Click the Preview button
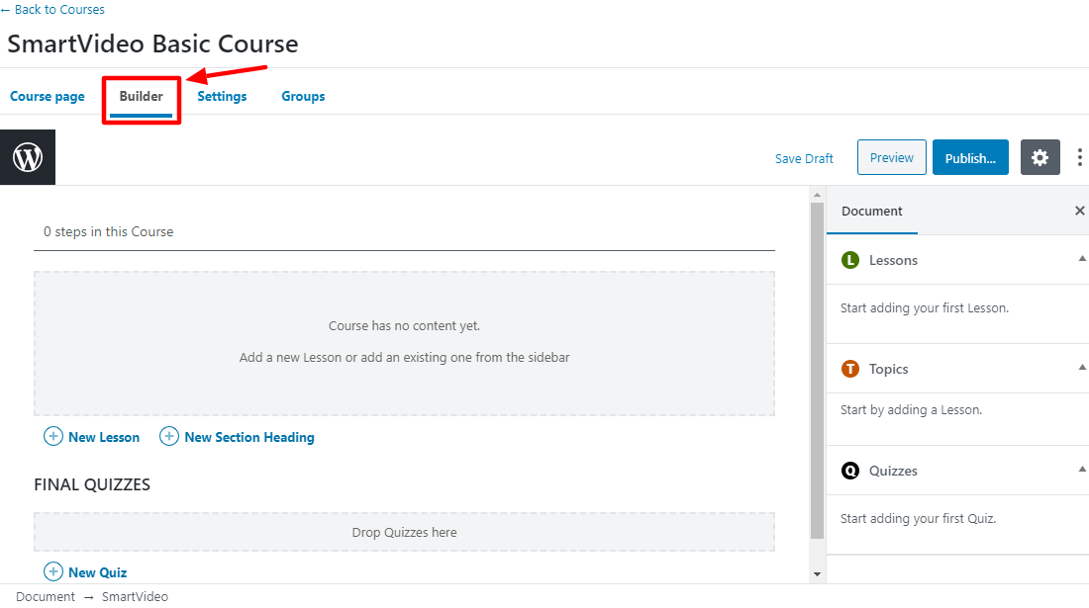 click(891, 157)
